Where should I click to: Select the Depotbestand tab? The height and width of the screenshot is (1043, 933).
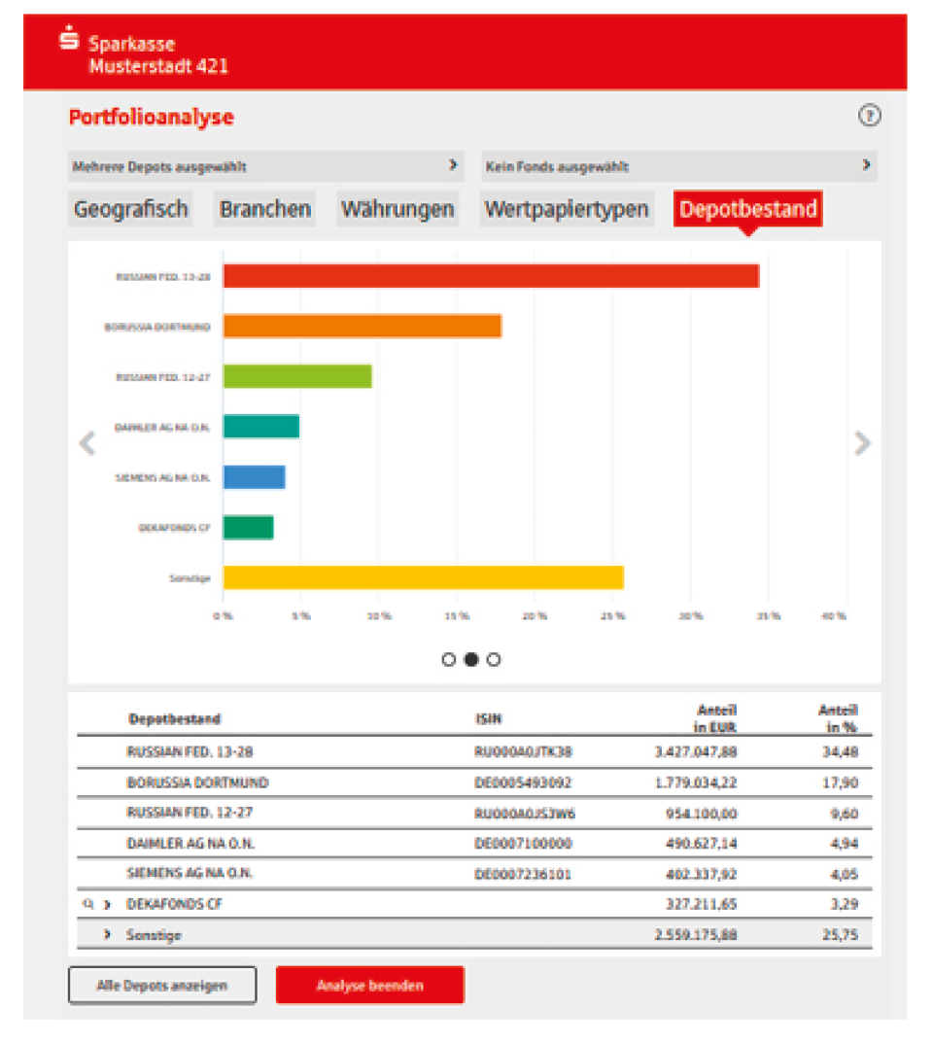pyautogui.click(x=748, y=209)
